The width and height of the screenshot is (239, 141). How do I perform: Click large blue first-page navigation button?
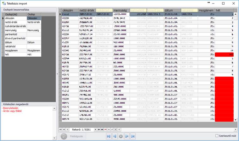point(108,136)
